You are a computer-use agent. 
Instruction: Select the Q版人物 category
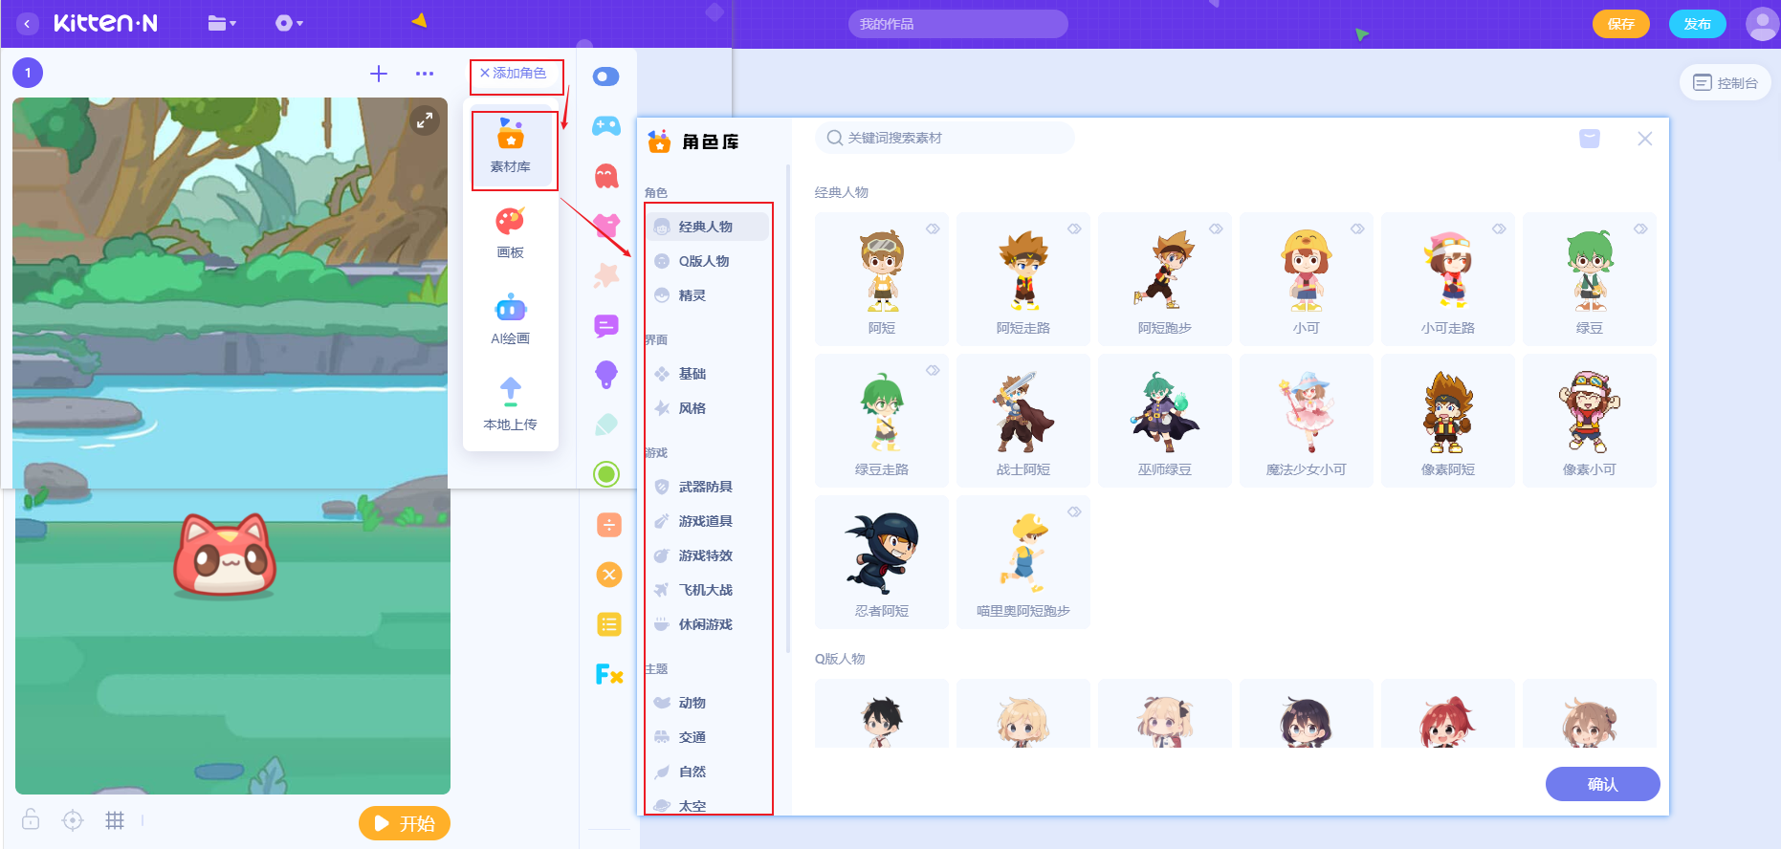pyautogui.click(x=708, y=261)
